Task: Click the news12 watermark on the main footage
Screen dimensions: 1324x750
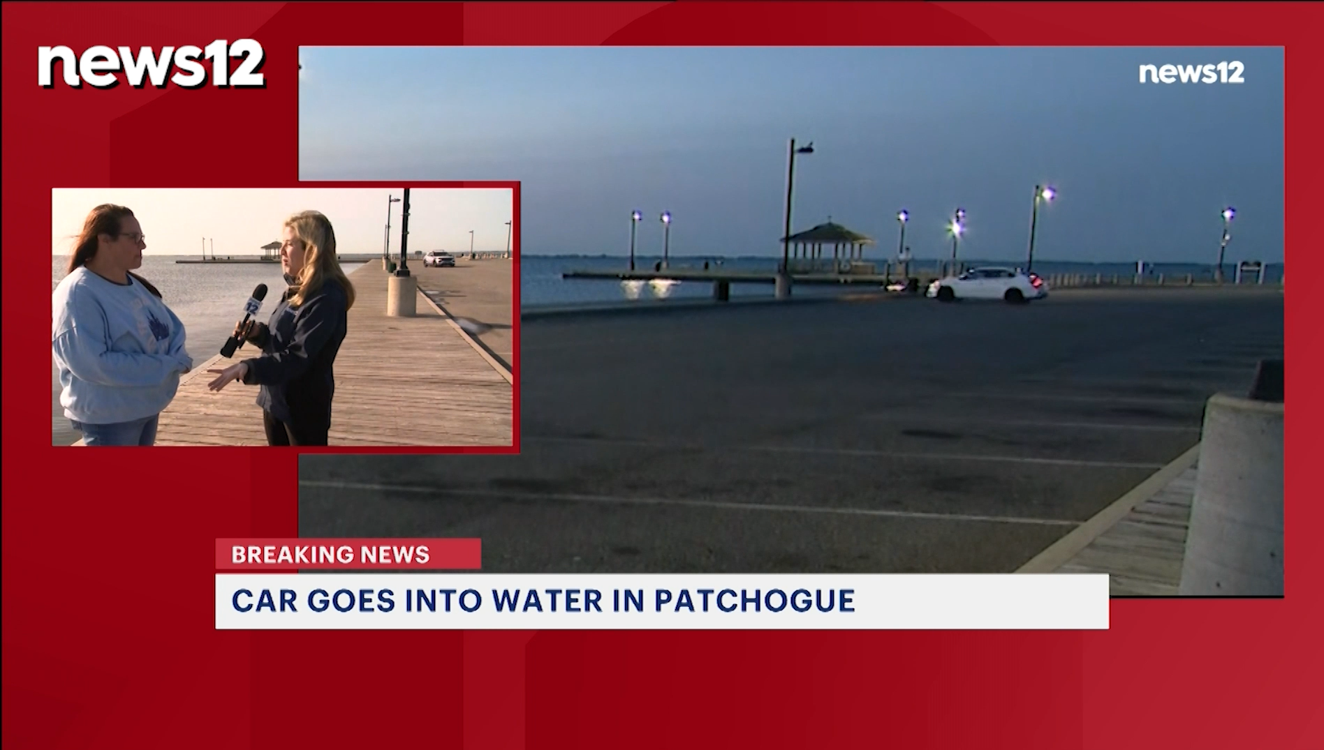Action: coord(1191,73)
